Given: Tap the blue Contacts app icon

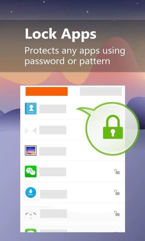Looking at the screenshot, I should [x=31, y=108].
